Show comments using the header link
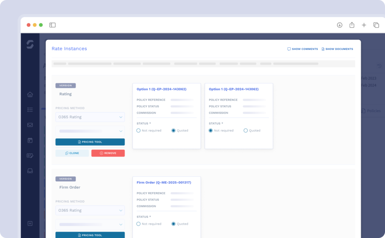This screenshot has height=238, width=385. (302, 49)
